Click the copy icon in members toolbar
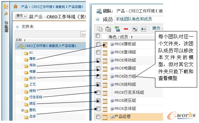Screen dimensions: 199x123 100,29
